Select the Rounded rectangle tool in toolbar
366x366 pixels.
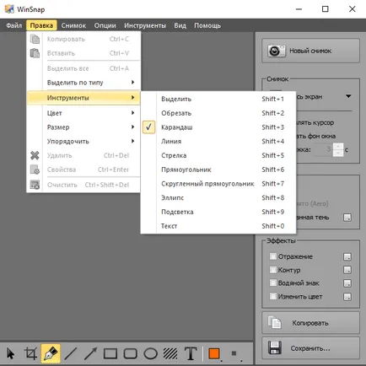(x=131, y=353)
